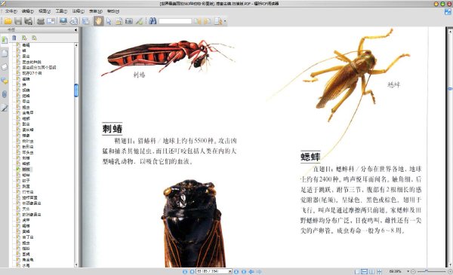The width and height of the screenshot is (453, 275).
Task: Open the comments bubble side panel
Action: tap(5, 81)
